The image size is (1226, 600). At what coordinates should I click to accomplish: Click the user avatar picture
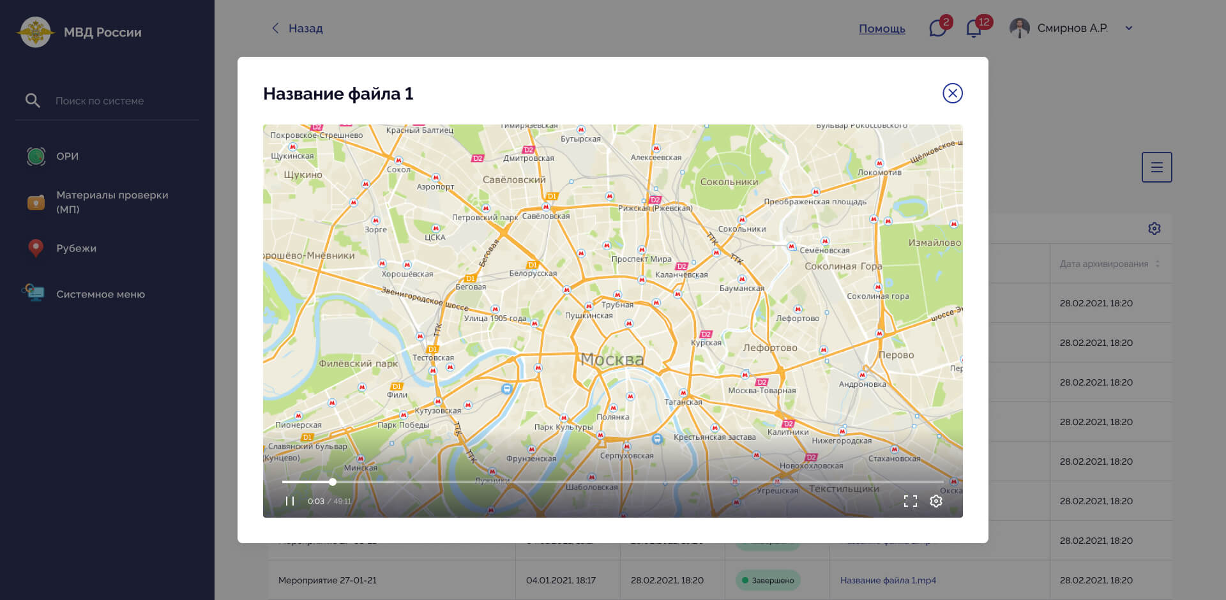(1020, 28)
